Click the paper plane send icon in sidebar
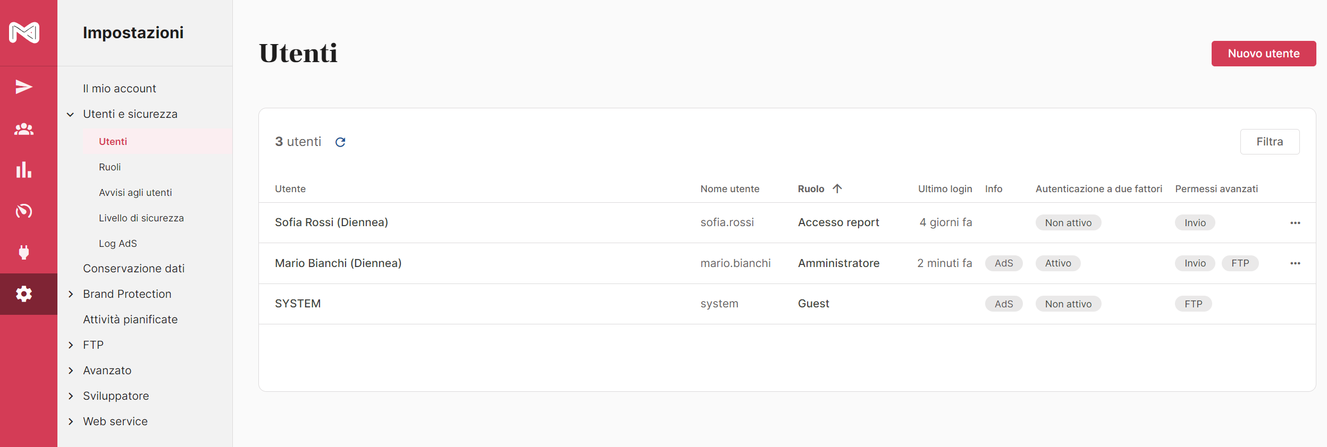This screenshot has height=447, width=1327. click(x=24, y=87)
